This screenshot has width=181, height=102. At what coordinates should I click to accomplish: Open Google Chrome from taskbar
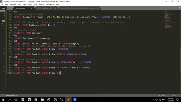click(36, 99)
